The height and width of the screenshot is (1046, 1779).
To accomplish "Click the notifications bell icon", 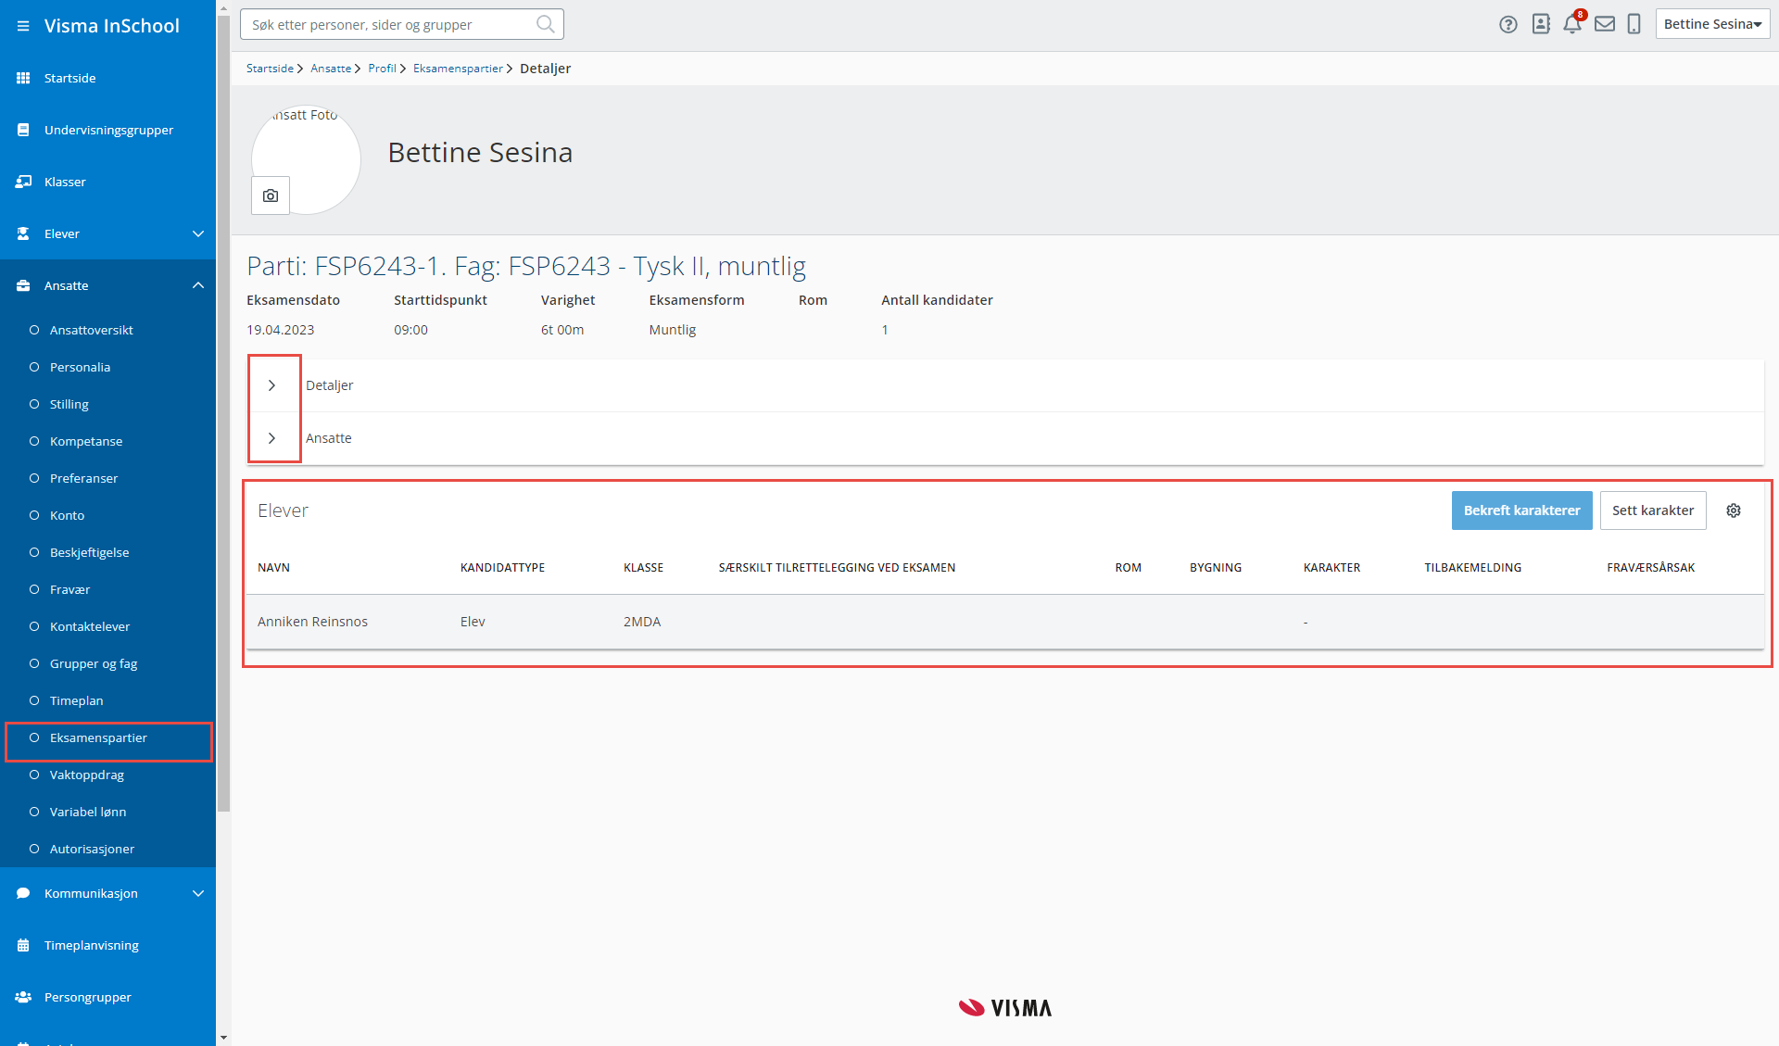I will point(1572,25).
